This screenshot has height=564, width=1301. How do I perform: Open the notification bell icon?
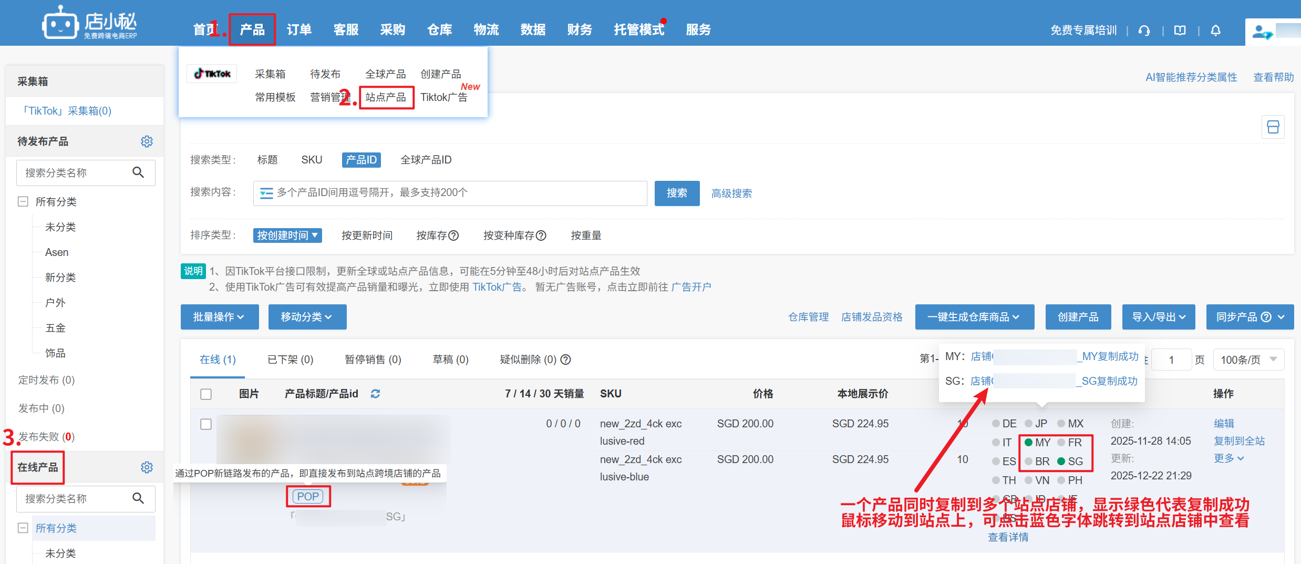click(1215, 30)
